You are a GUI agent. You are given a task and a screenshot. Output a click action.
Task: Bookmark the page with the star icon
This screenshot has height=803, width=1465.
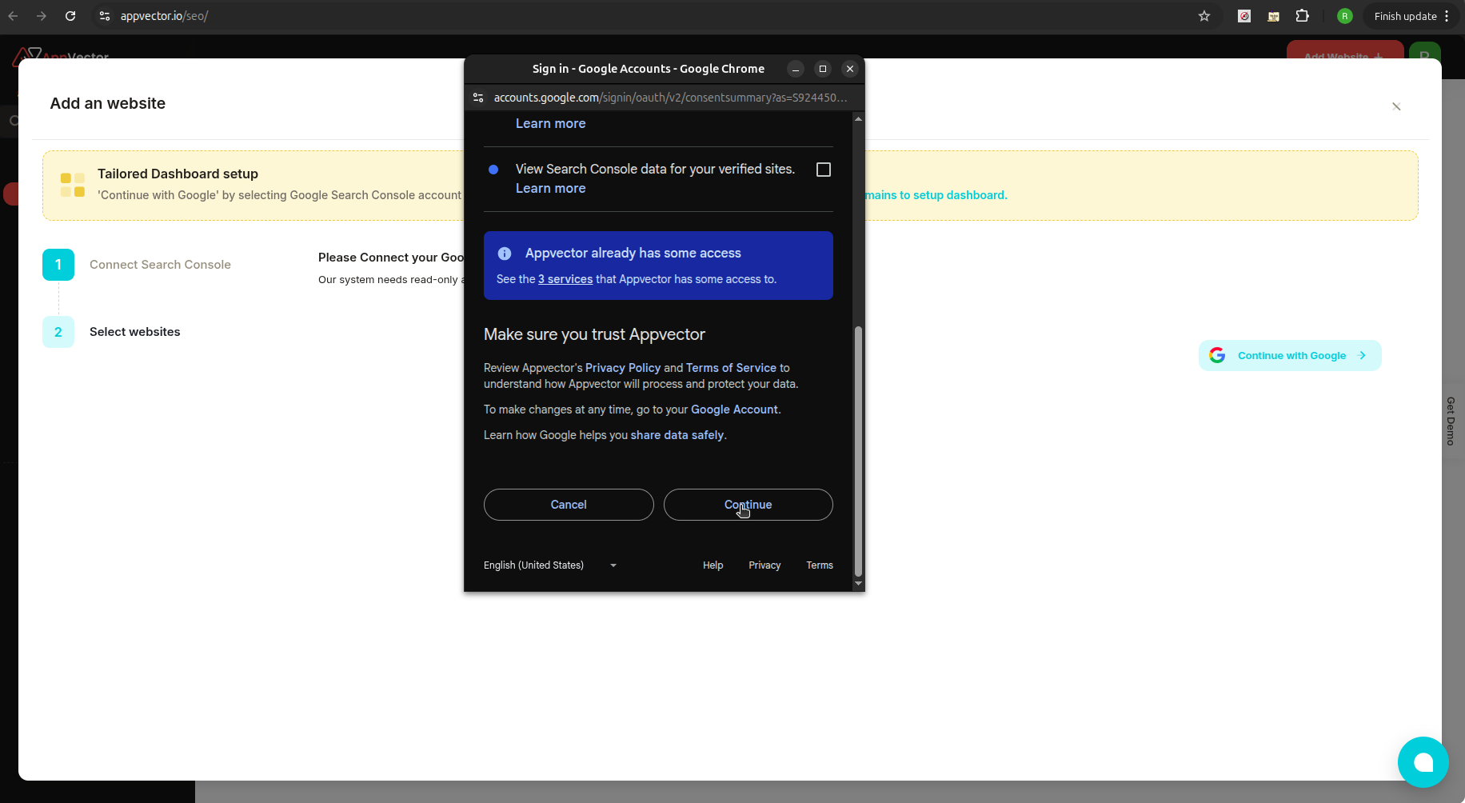point(1205,16)
